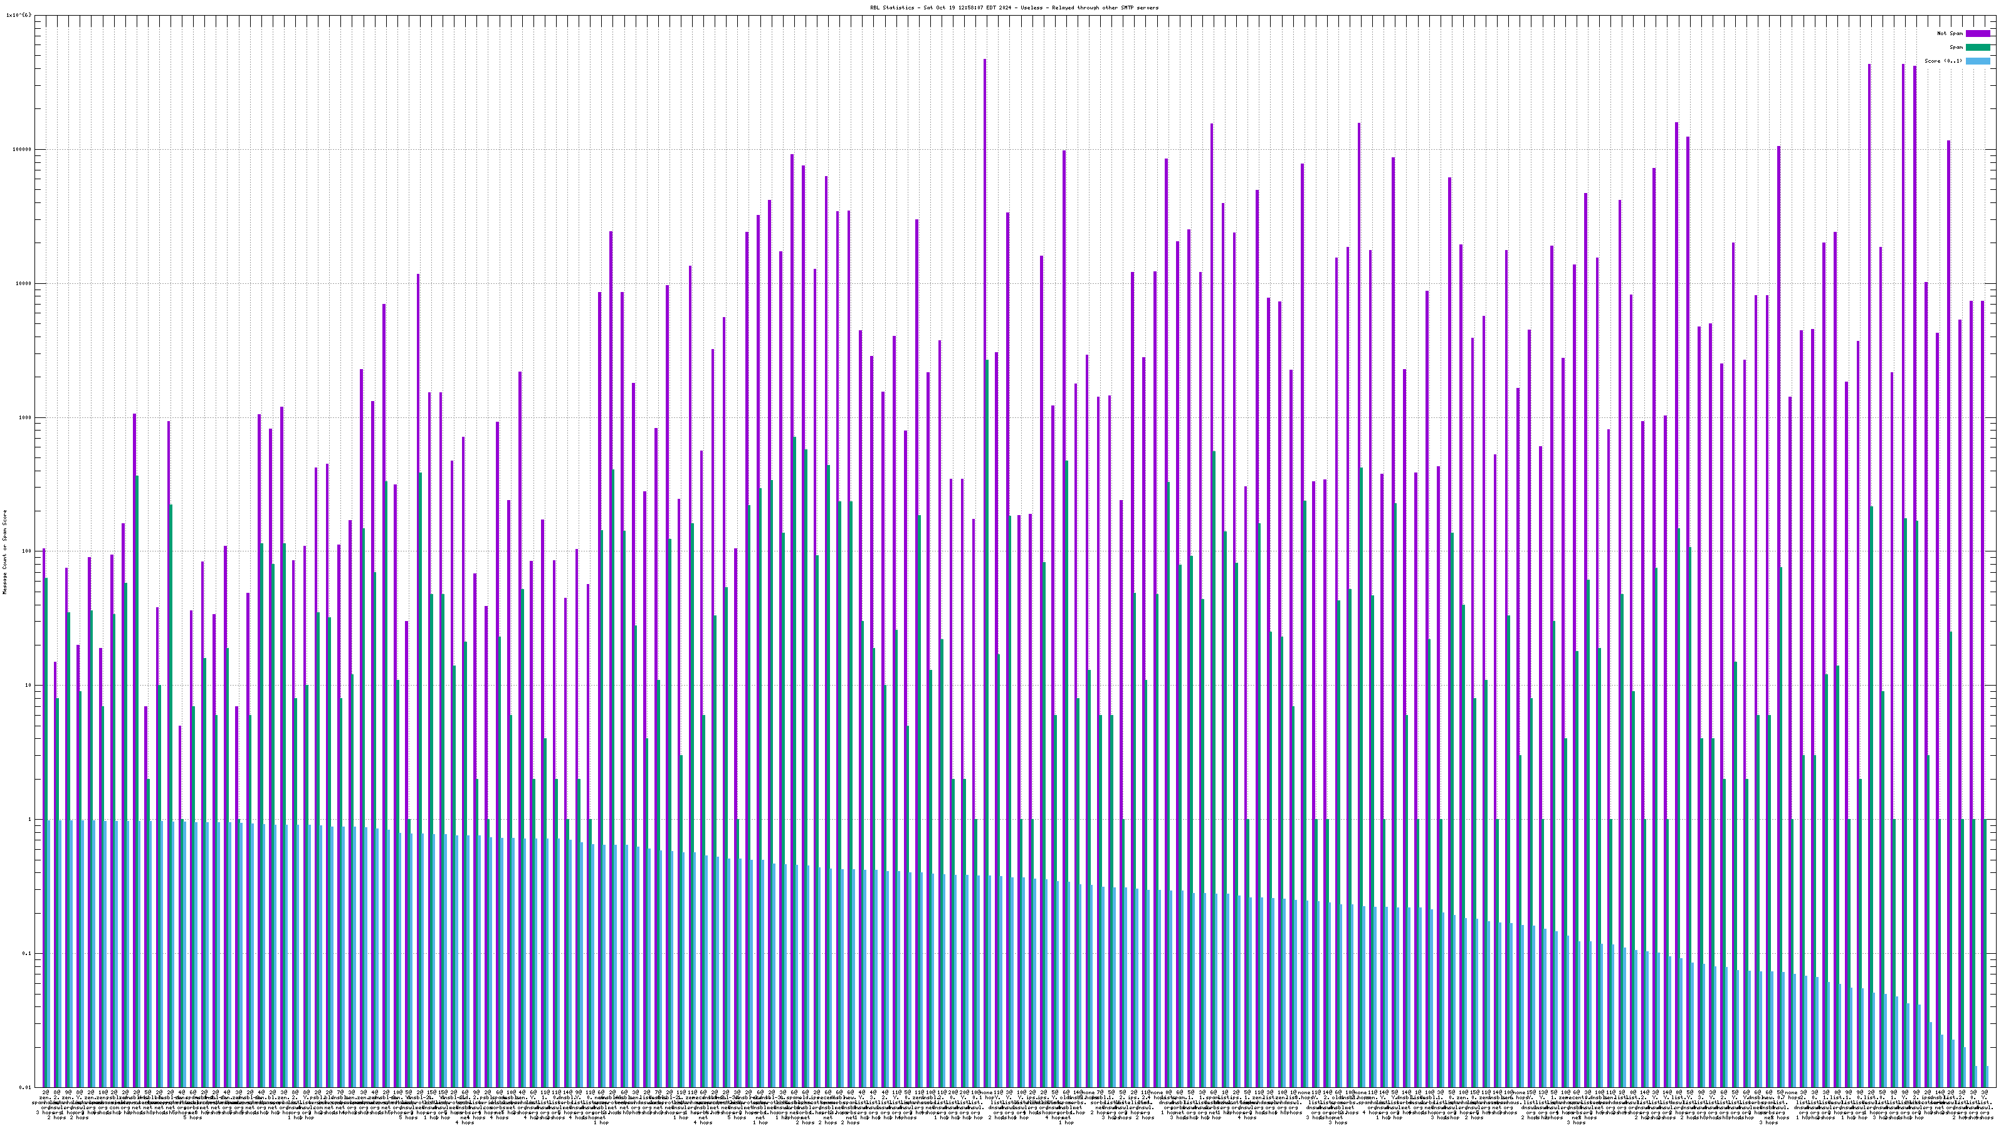
Task: Click the "Score (0..1)" legend text
Action: tap(1944, 61)
